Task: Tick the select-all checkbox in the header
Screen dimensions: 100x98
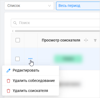Action: point(18,40)
